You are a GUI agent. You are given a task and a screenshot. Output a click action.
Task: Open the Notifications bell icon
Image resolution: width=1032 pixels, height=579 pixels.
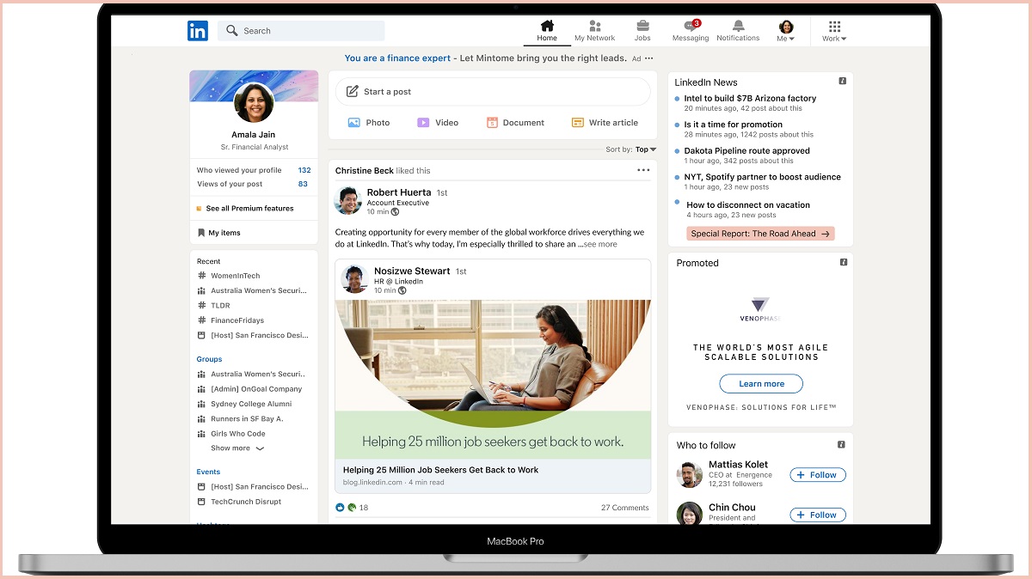[738, 27]
